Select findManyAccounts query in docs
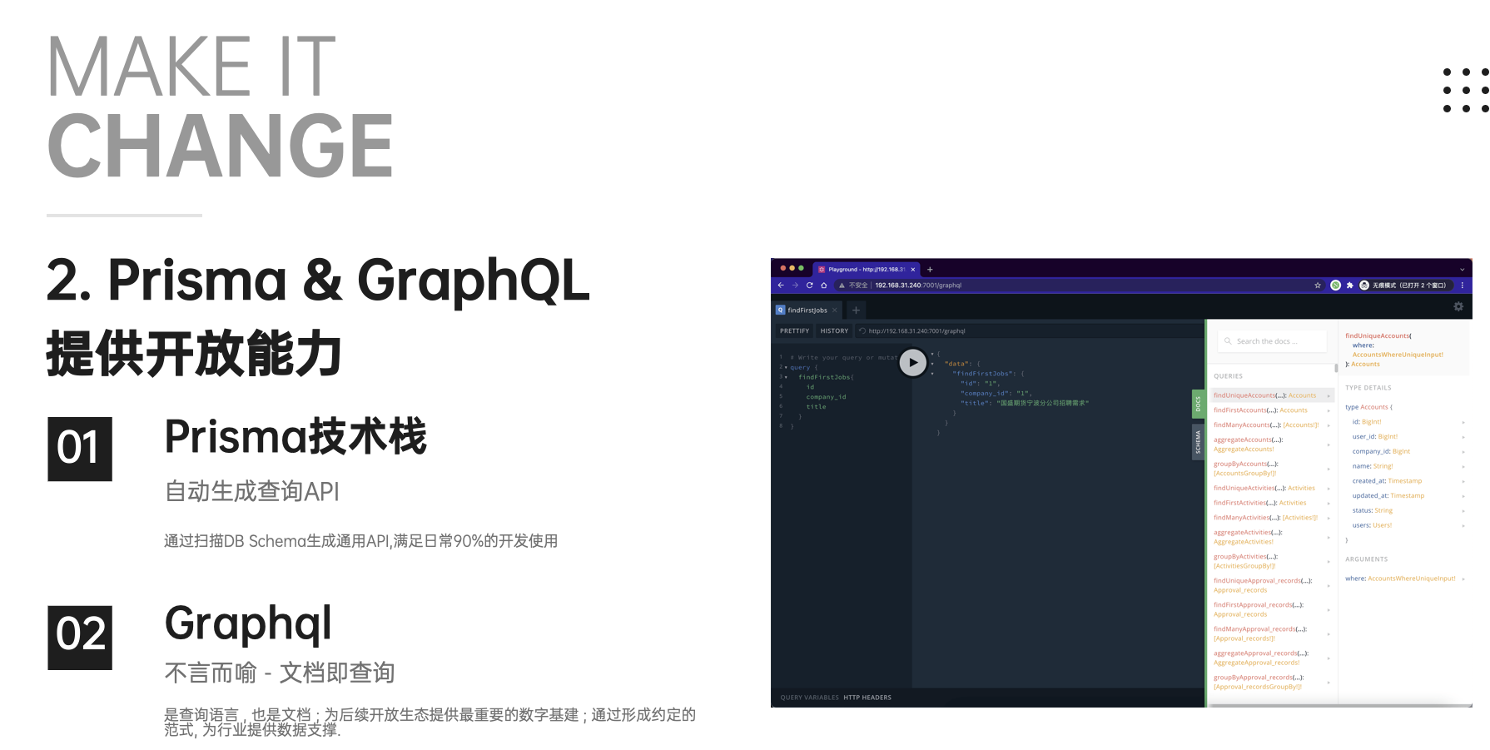 (1271, 425)
